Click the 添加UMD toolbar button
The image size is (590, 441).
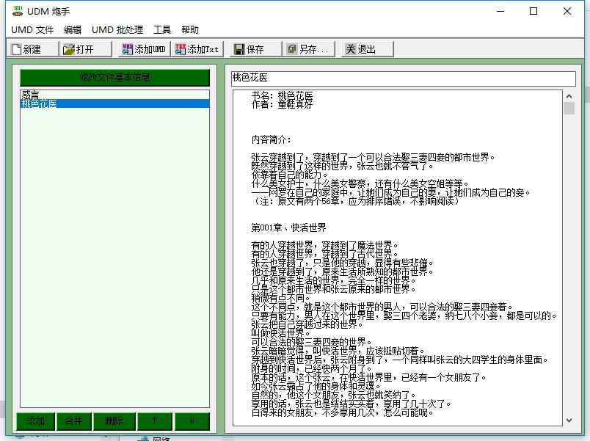pos(144,49)
